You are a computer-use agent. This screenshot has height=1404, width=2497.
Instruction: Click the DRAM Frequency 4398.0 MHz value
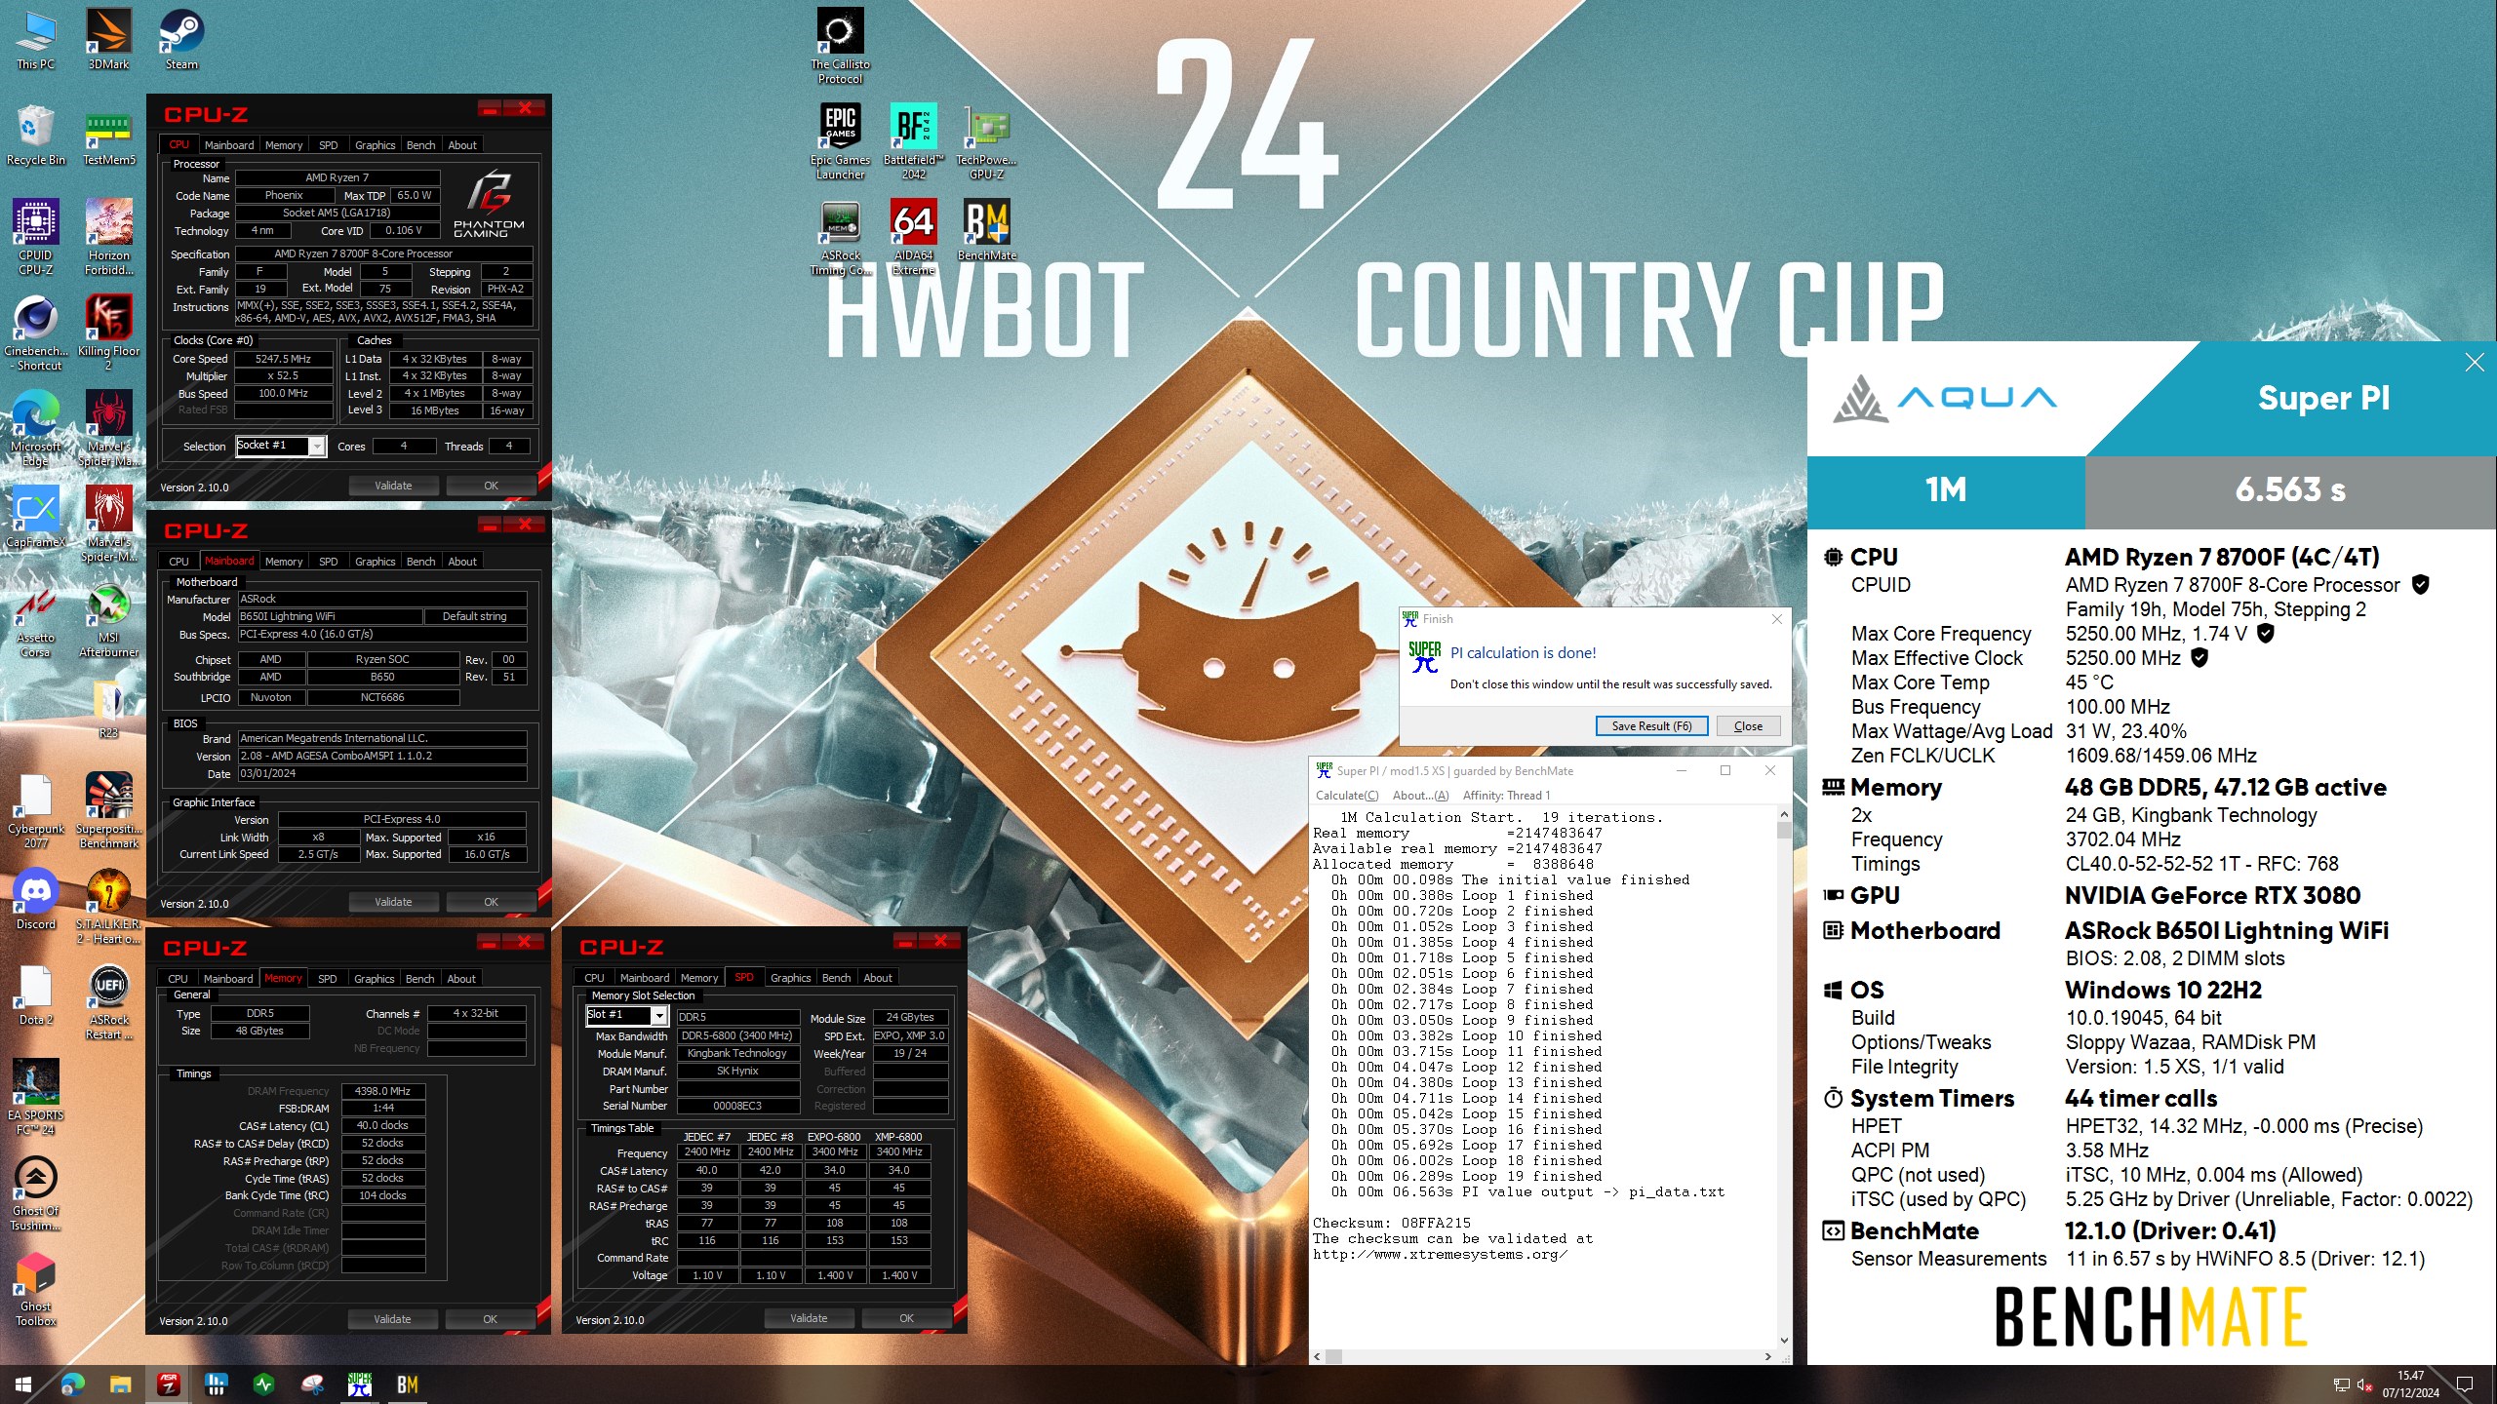[x=382, y=1091]
